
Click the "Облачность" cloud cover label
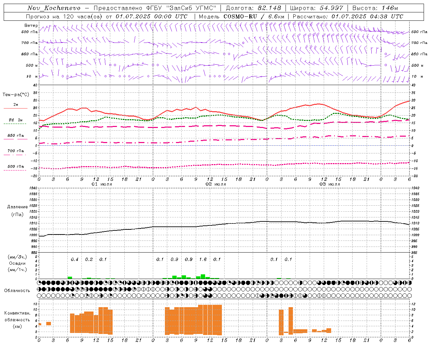pos(17,291)
